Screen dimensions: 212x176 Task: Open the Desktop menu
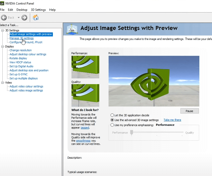pyautogui.click(x=22, y=10)
